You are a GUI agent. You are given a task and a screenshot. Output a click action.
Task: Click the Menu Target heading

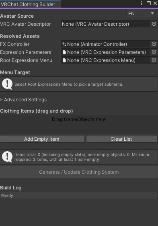tap(15, 72)
